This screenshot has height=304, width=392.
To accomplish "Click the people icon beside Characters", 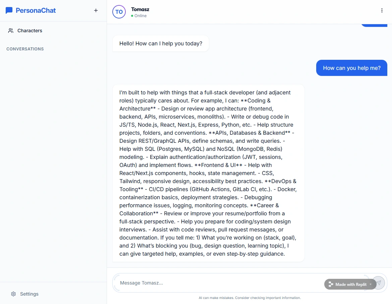I will pos(11,31).
